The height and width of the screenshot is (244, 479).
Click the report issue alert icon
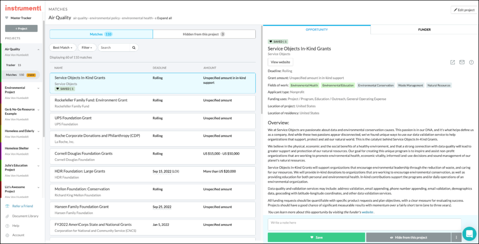click(471, 62)
